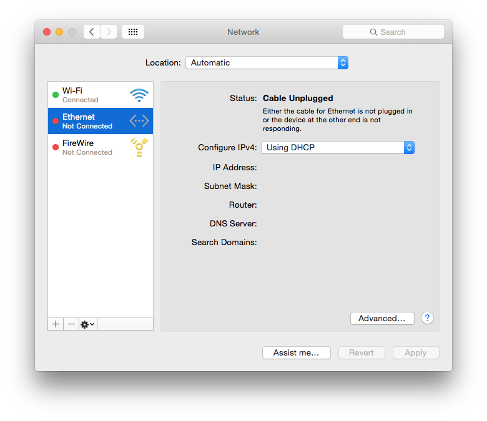Image resolution: width=487 pixels, height=421 pixels.
Task: Click the magnifying glass search icon
Action: (373, 32)
